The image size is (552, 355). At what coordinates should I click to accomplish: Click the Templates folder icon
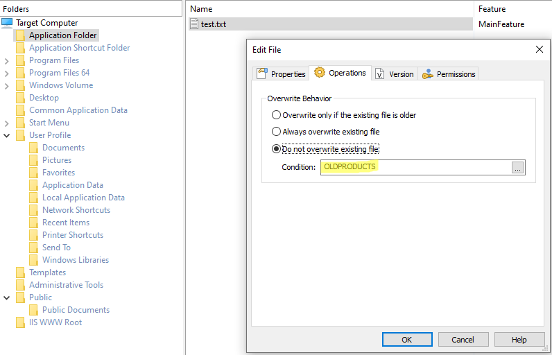(x=20, y=272)
